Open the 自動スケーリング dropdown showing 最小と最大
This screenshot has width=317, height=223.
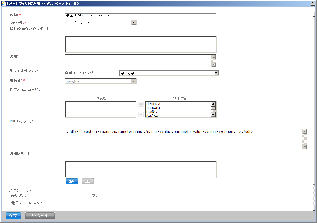(169, 73)
